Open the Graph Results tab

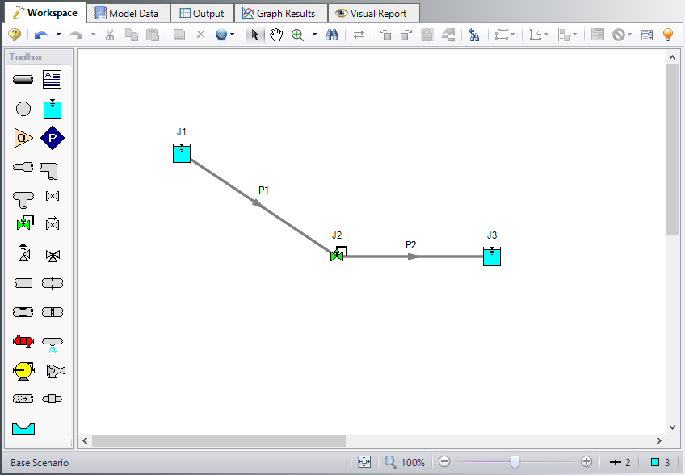click(280, 13)
